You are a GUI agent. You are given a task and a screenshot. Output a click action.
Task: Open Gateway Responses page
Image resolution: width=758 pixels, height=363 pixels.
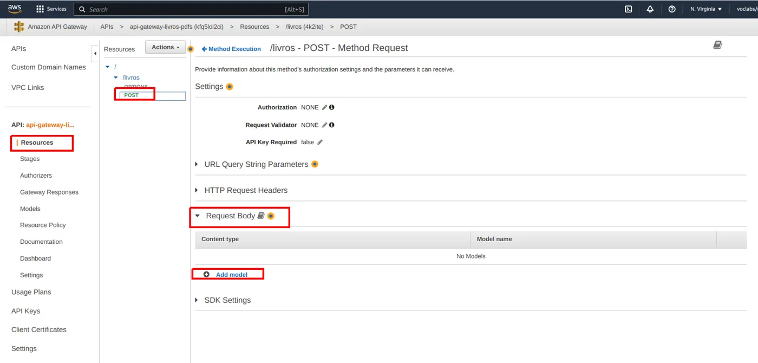49,192
